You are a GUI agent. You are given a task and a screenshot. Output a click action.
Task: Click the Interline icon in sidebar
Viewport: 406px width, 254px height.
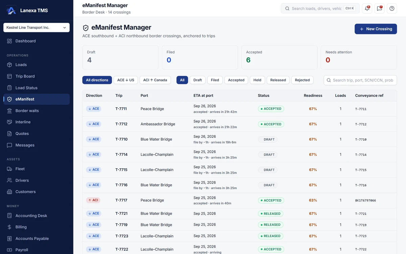coord(9,122)
